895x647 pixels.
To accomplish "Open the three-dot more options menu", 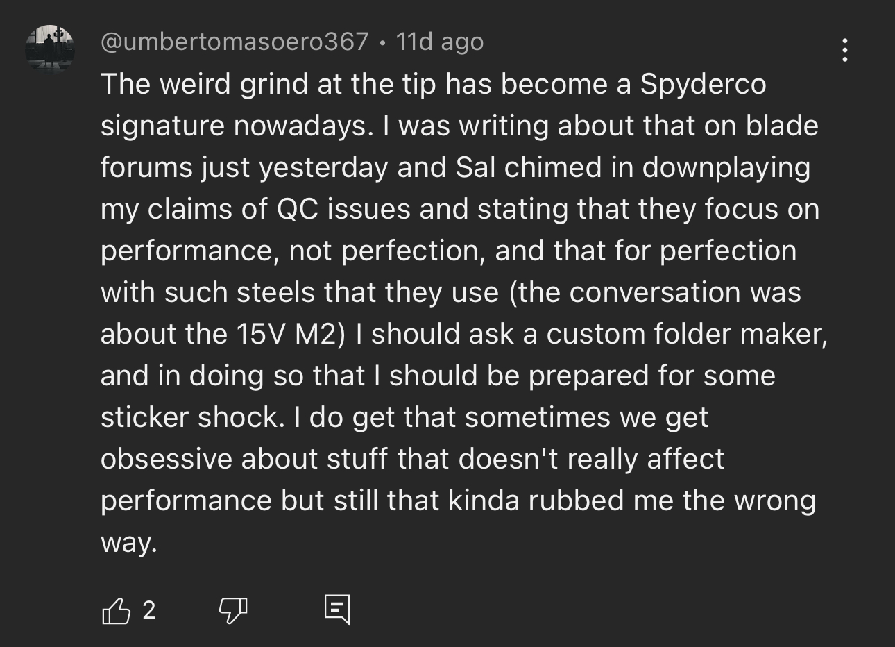I will (x=844, y=50).
